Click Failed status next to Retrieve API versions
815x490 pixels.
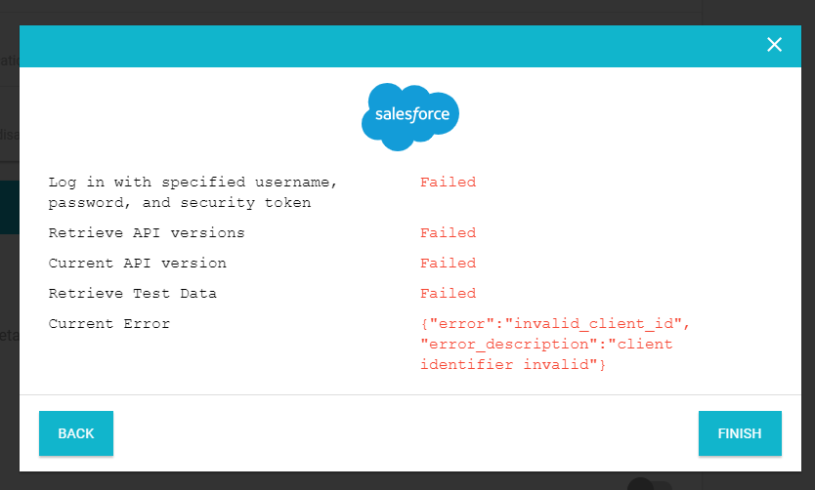(448, 233)
